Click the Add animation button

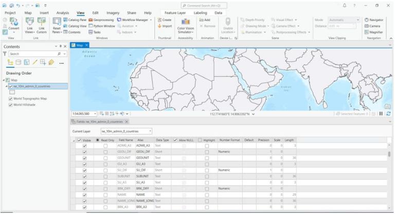pos(205,20)
